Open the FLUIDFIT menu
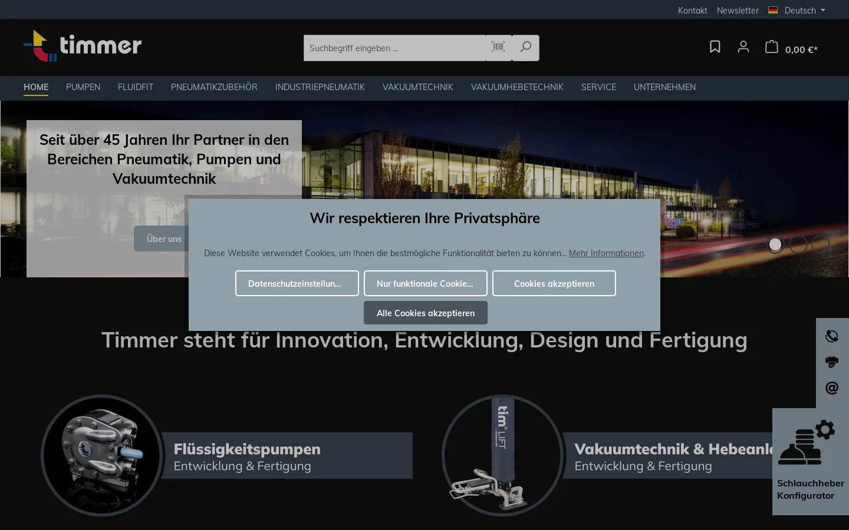This screenshot has width=849, height=530. coord(136,87)
